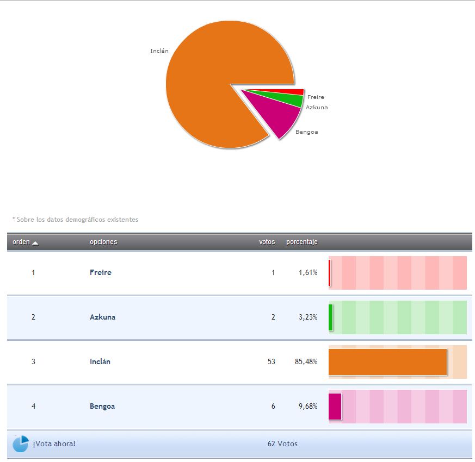
Task: Open the Bengoa option row
Action: click(x=102, y=406)
